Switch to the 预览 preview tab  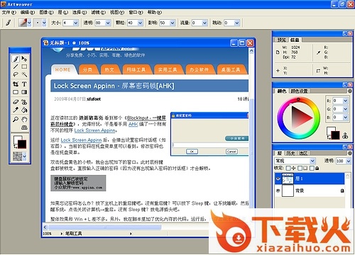[x=281, y=40]
